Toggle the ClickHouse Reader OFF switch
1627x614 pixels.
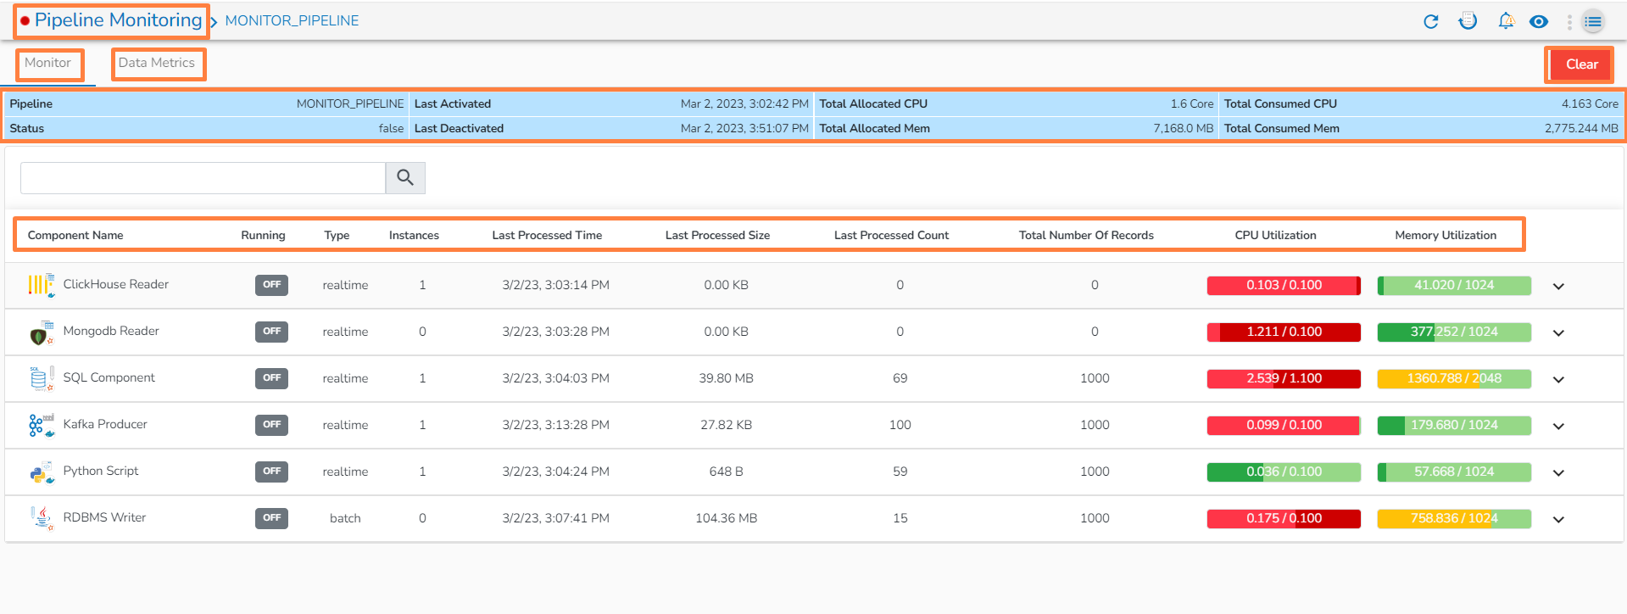(x=271, y=285)
